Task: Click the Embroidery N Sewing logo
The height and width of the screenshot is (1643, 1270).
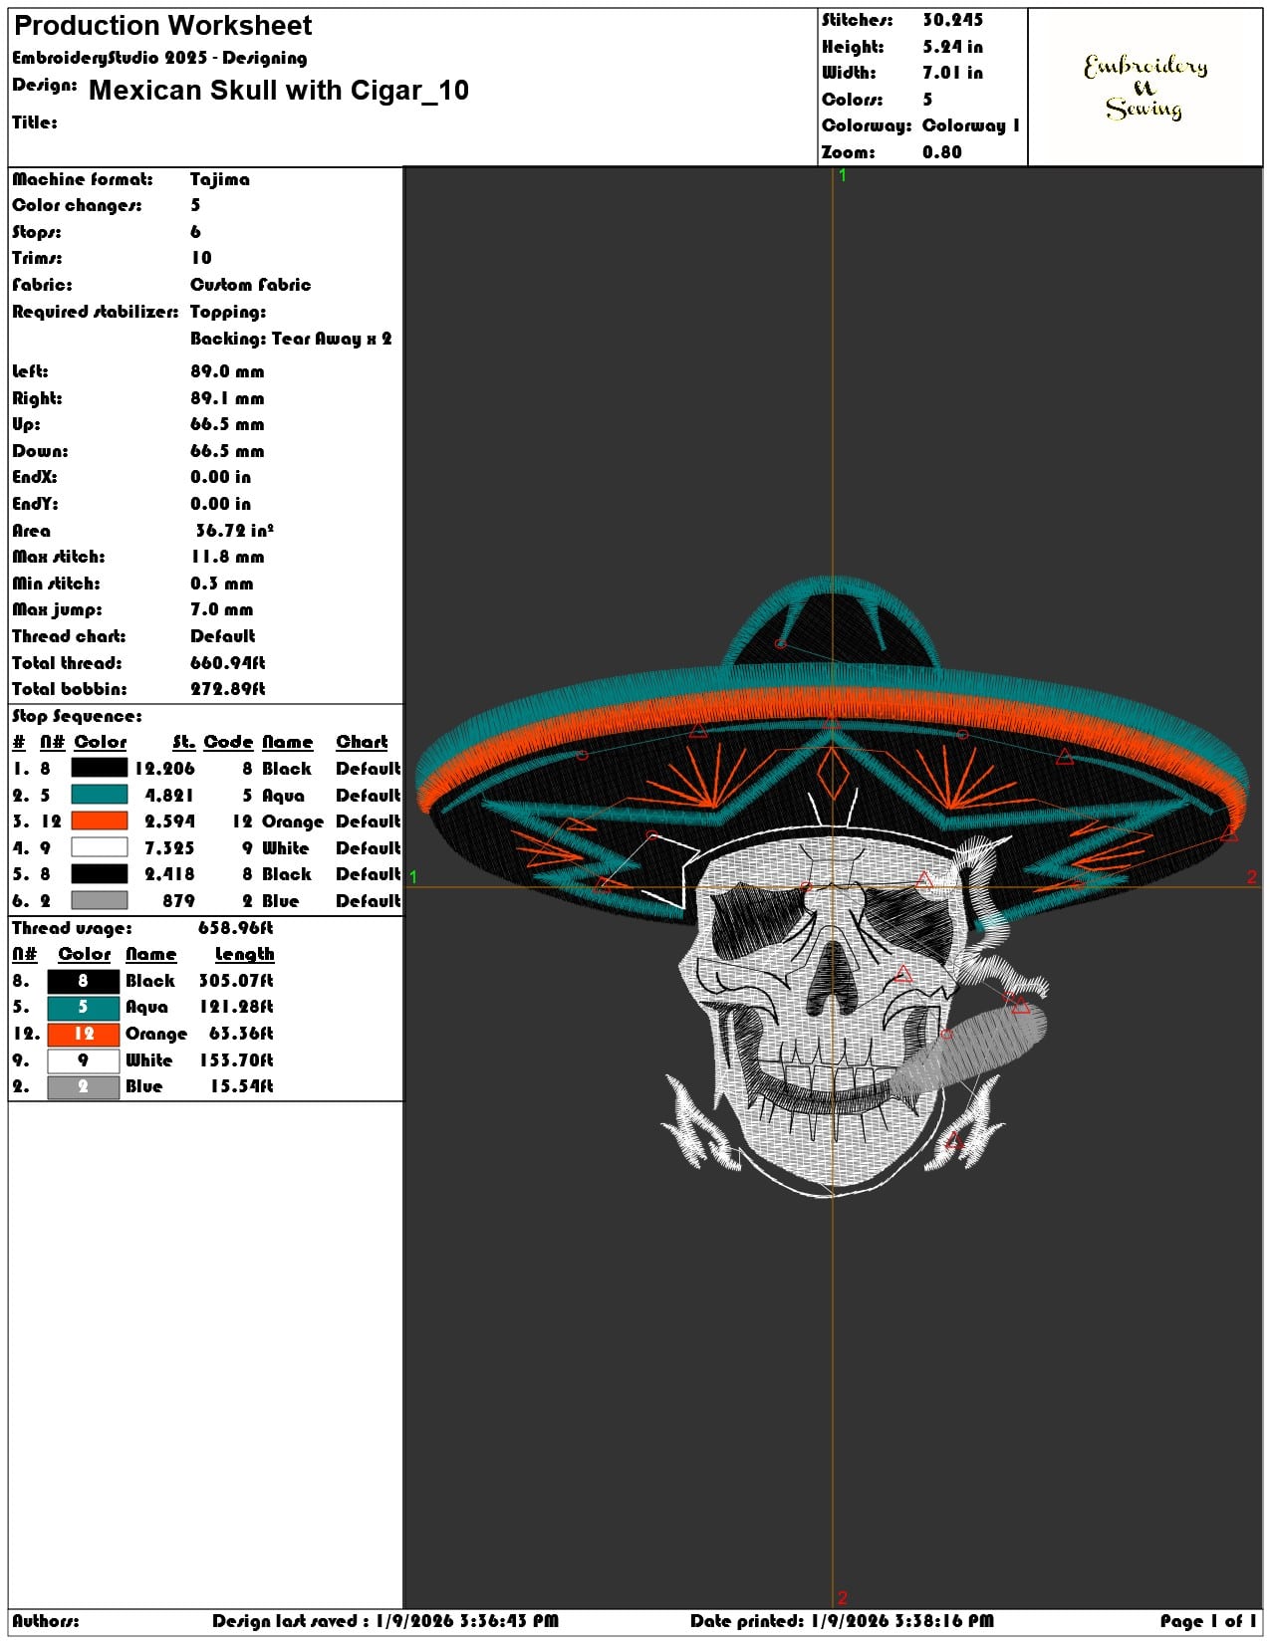Action: [x=1145, y=87]
